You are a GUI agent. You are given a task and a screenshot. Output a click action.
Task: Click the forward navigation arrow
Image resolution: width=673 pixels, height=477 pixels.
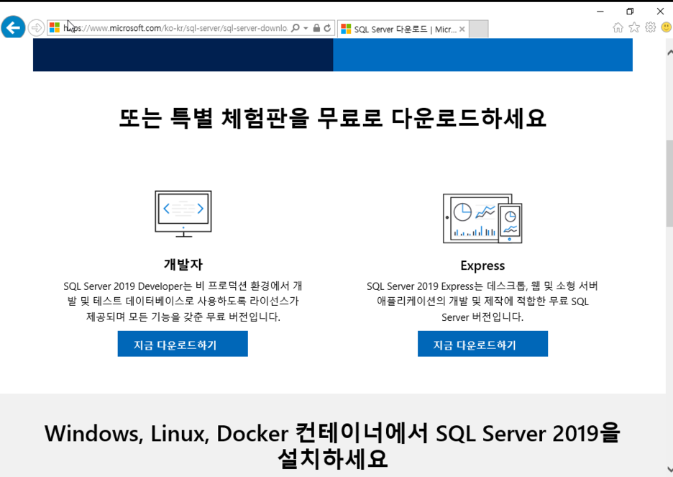37,28
